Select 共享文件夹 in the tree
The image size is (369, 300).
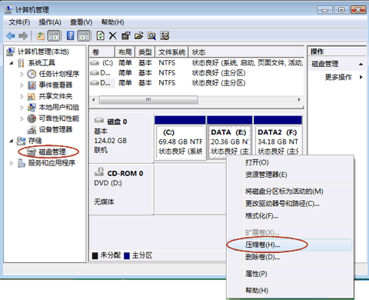click(x=55, y=96)
